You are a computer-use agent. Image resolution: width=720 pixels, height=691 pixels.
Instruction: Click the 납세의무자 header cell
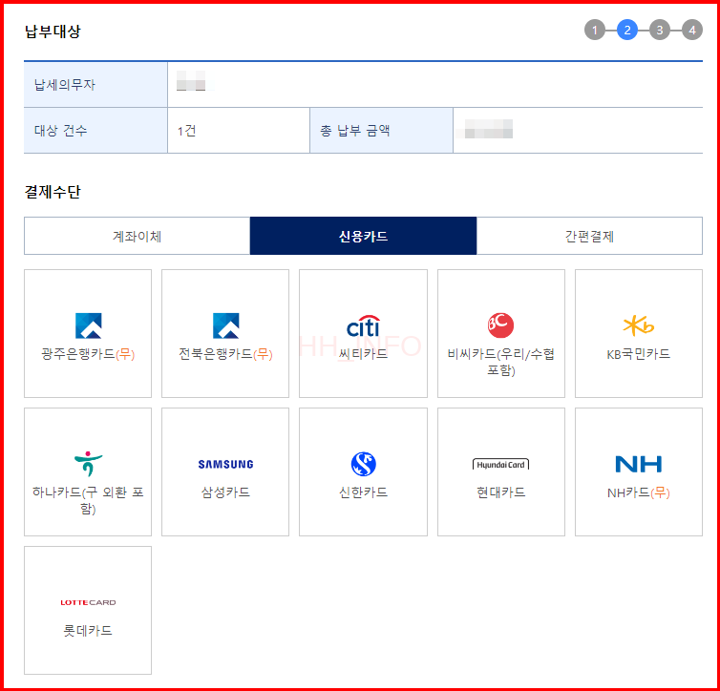click(x=95, y=85)
